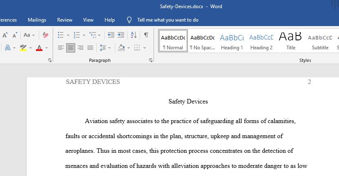Screen dimensions: 339x176
Task: Apply Text Effects outlined A icon
Action: [8, 47]
